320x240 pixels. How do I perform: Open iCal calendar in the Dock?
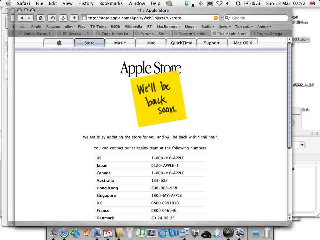point(108,233)
